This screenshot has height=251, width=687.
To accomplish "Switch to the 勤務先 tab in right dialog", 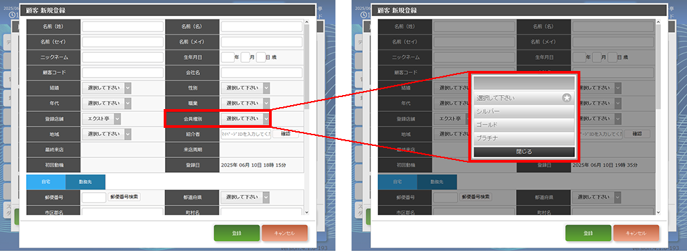I will [x=437, y=181].
